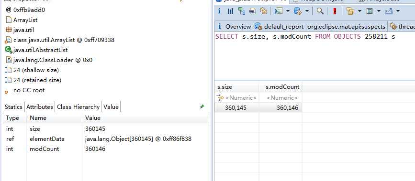Image resolution: width=415 pixels, height=181 pixels.
Task: Select the modCount attribute row
Action: coord(106,149)
